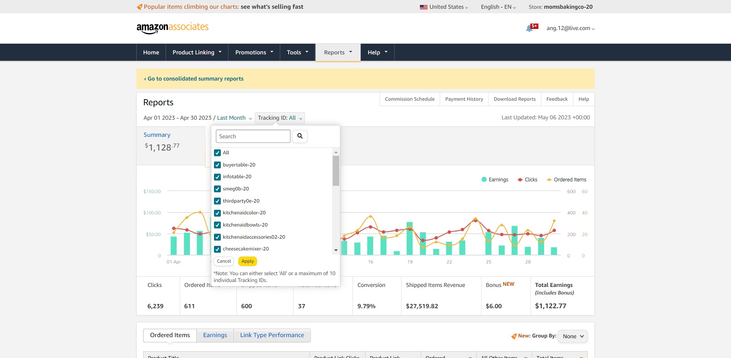This screenshot has width=731, height=358.
Task: Open Go to consolidated summary reports link
Action: (x=194, y=79)
